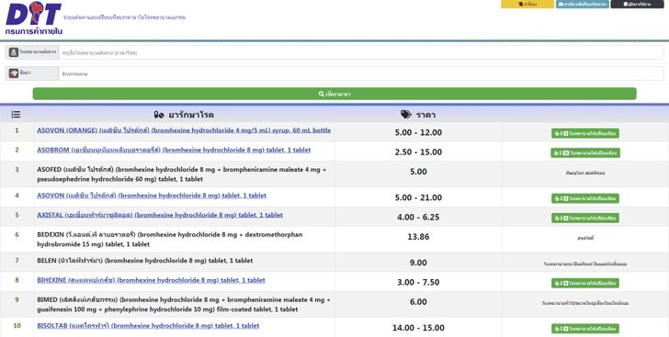Click the BIMED film-coated tablet description
The image size is (669, 337).
(x=184, y=305)
